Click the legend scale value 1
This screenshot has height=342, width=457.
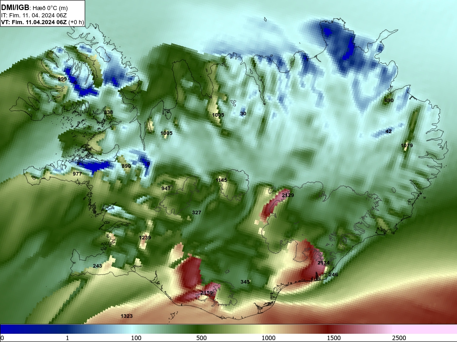[67, 338]
